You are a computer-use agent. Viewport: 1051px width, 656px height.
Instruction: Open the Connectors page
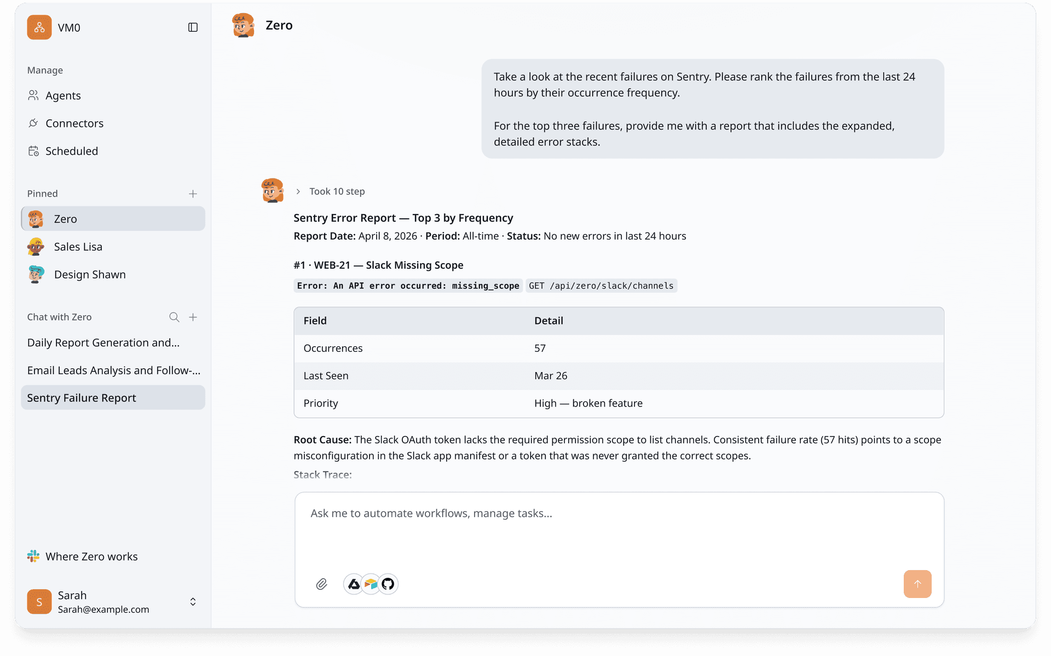point(74,123)
